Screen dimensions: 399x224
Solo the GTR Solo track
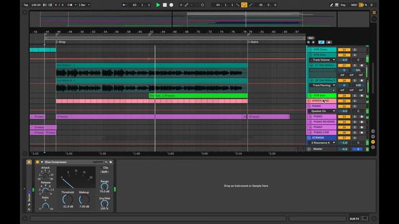pyautogui.click(x=355, y=96)
